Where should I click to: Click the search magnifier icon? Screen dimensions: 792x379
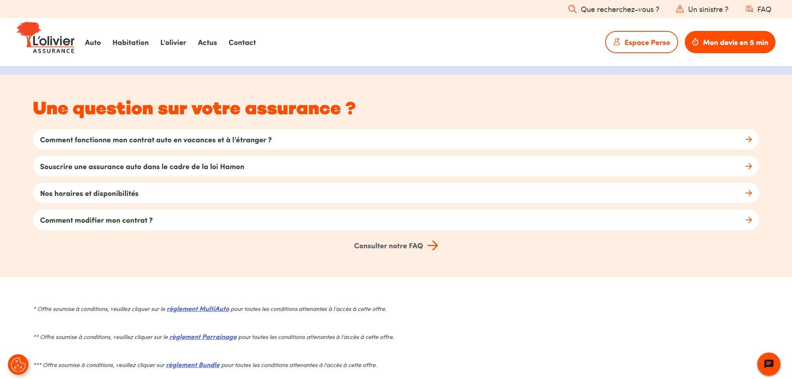[x=572, y=9]
